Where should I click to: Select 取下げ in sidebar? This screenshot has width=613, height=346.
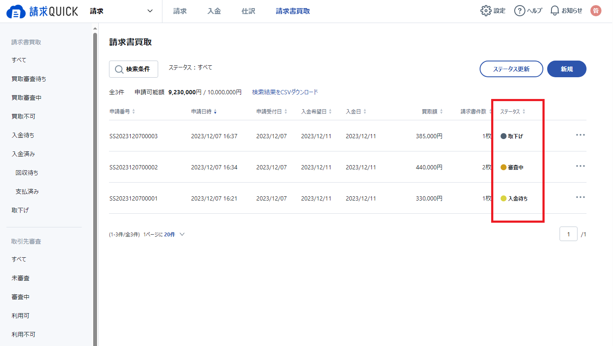20,210
